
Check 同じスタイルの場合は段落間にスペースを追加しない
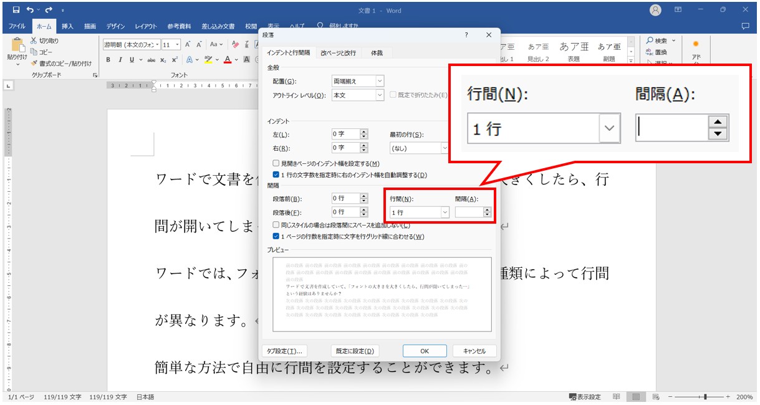click(276, 225)
